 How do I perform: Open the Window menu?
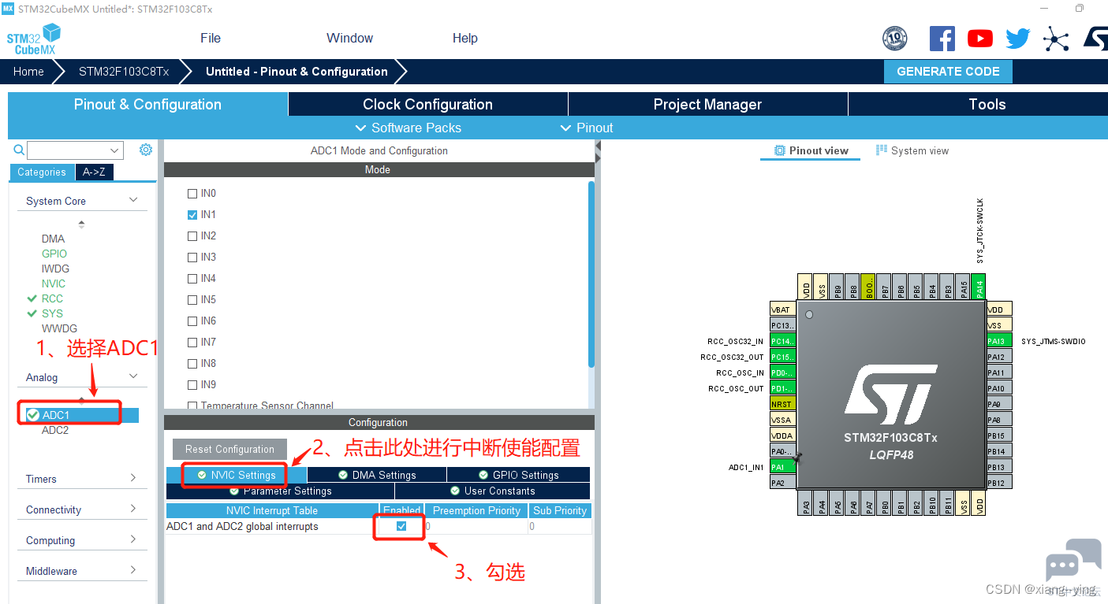[x=349, y=39]
